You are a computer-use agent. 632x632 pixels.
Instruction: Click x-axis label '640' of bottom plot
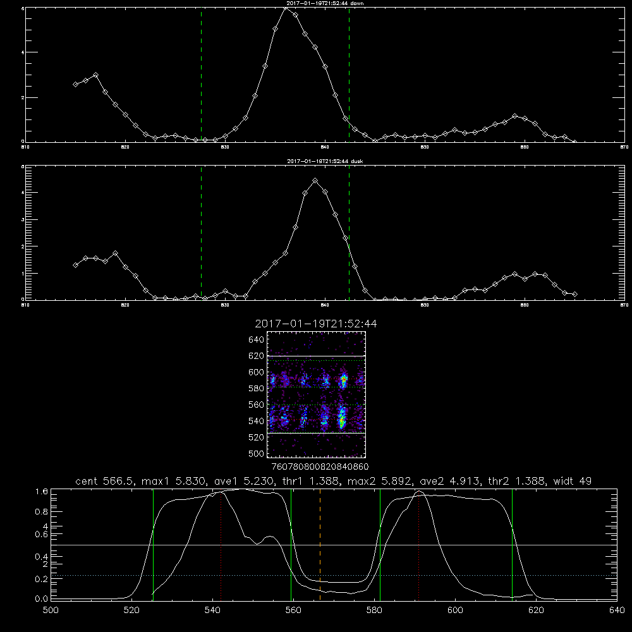point(617,611)
